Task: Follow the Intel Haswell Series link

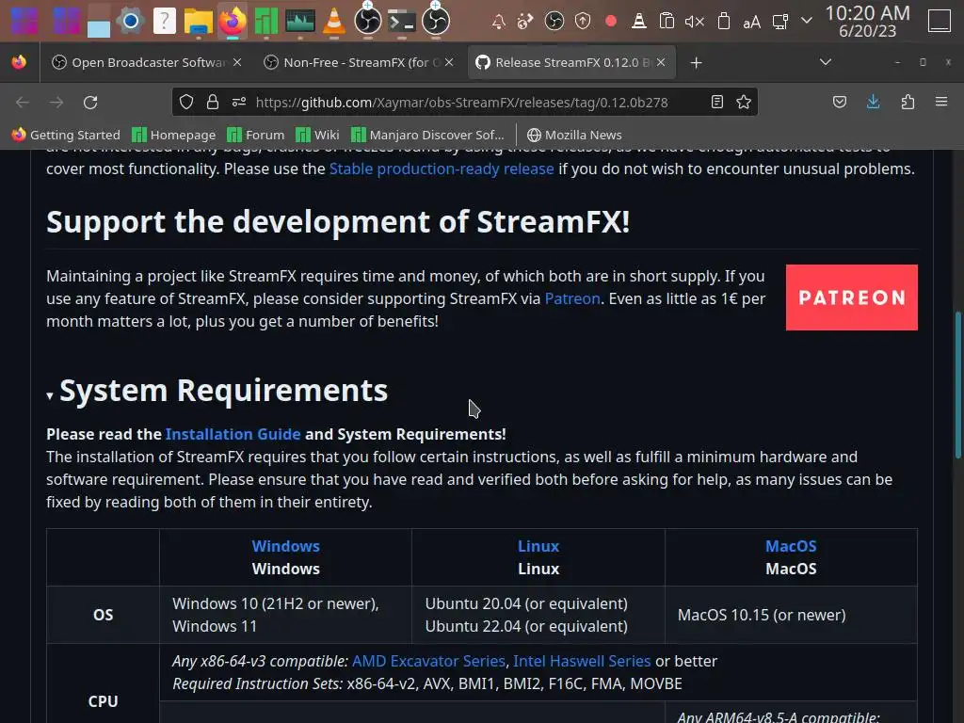Action: pos(582,661)
